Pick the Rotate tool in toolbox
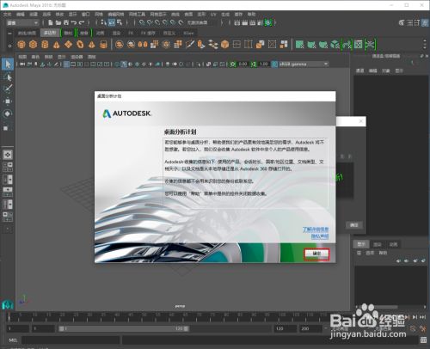This screenshot has height=349, width=430. pyautogui.click(x=8, y=113)
